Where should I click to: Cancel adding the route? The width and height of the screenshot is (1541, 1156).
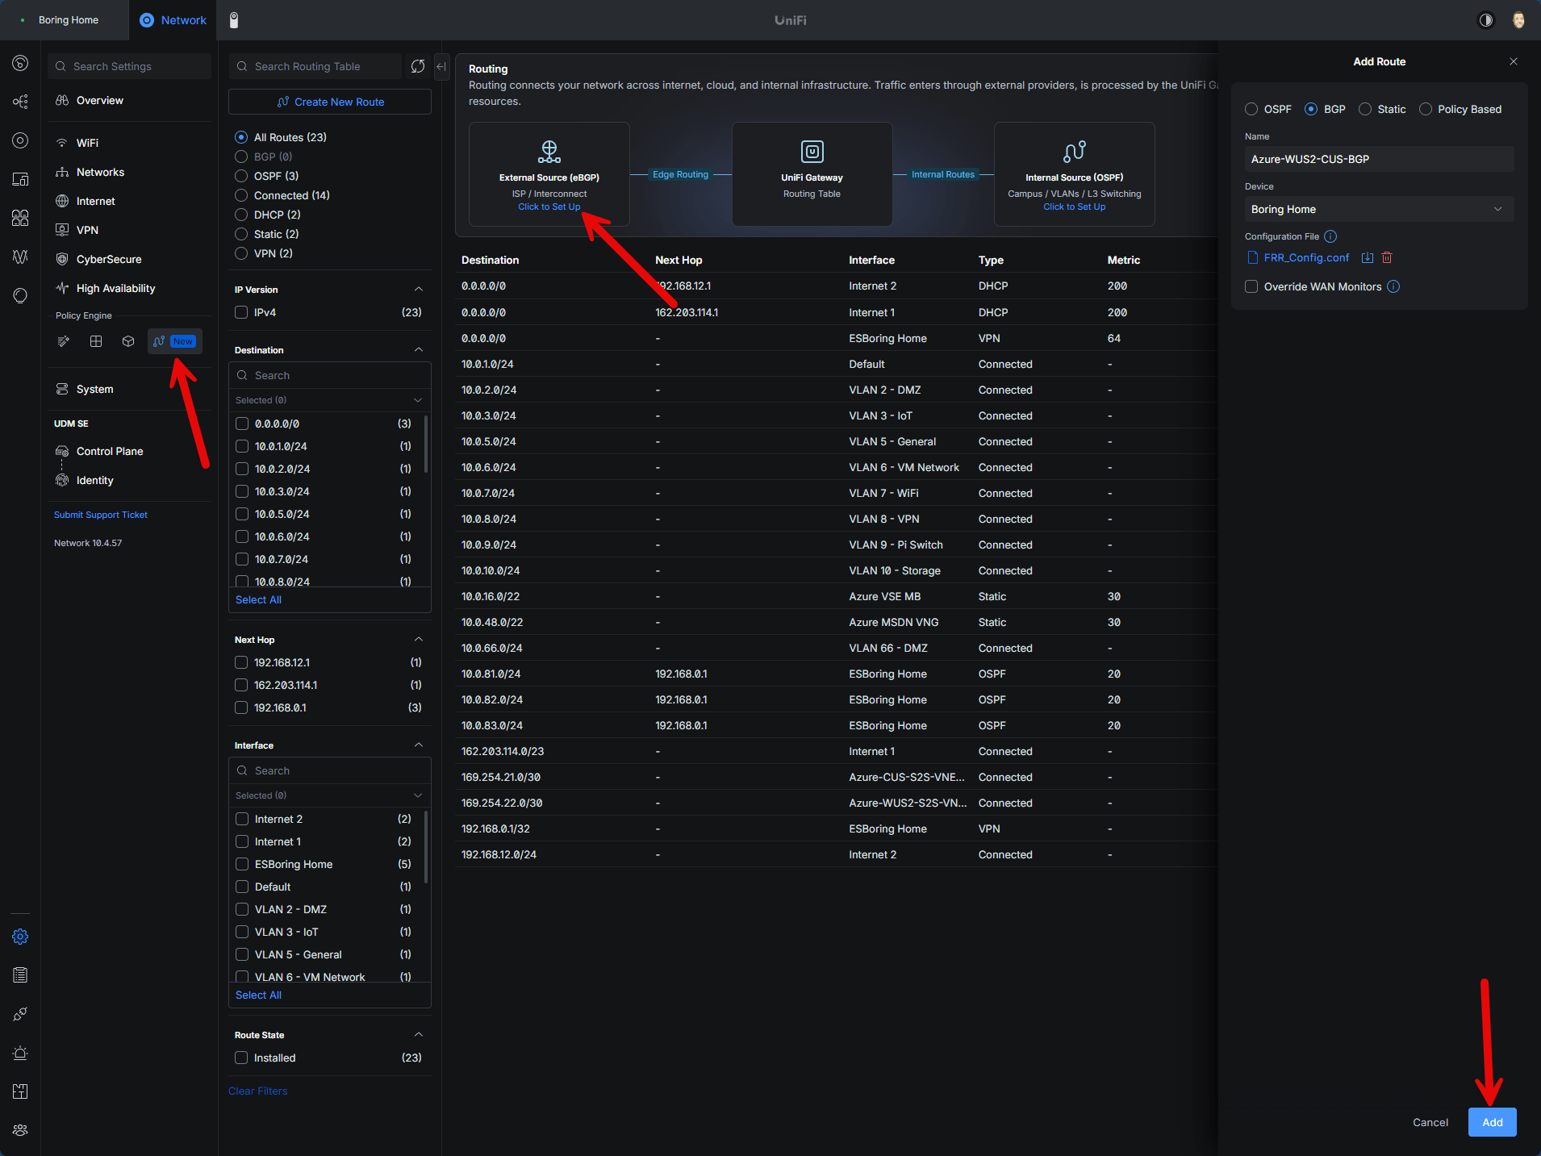tap(1430, 1122)
